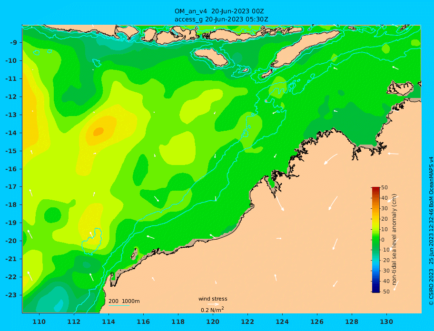
Task: Click longitude label 120 on the x-axis
Action: tap(213, 321)
